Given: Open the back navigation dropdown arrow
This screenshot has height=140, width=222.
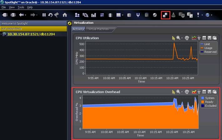Looking at the screenshot, I should (x=25, y=15).
